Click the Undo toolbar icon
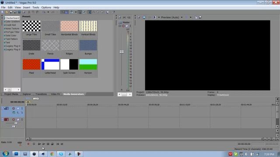 tap(44, 12)
